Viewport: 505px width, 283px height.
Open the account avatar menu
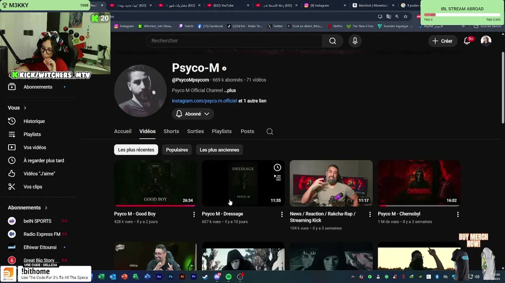486,41
